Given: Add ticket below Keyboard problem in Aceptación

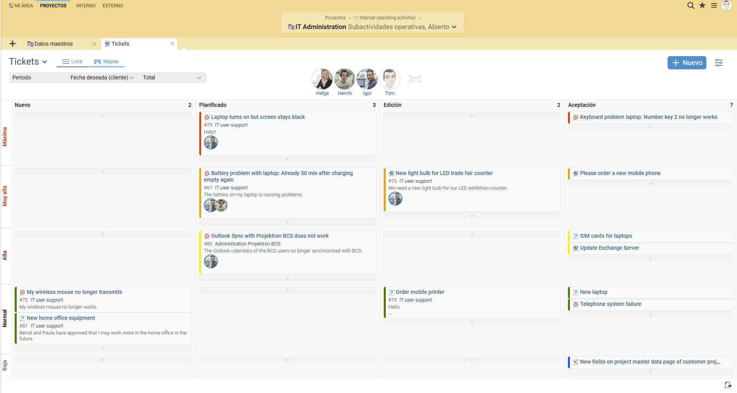Looking at the screenshot, I should tap(651, 127).
